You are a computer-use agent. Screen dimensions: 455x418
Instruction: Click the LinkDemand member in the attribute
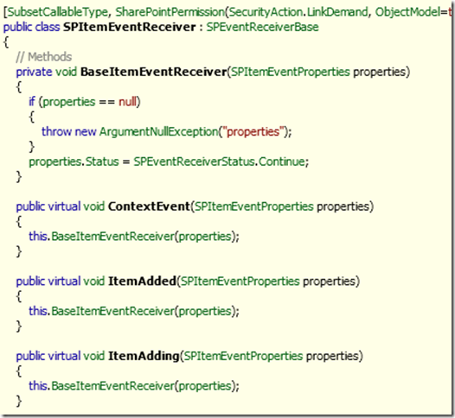click(x=337, y=12)
